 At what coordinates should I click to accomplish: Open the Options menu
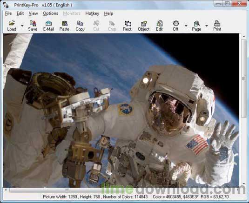click(50, 13)
